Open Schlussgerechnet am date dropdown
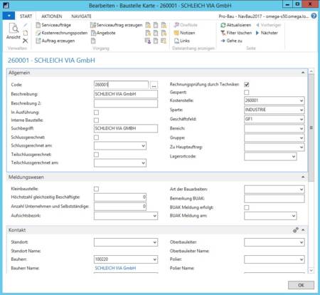Screen dimensions: 320x295 143,146
